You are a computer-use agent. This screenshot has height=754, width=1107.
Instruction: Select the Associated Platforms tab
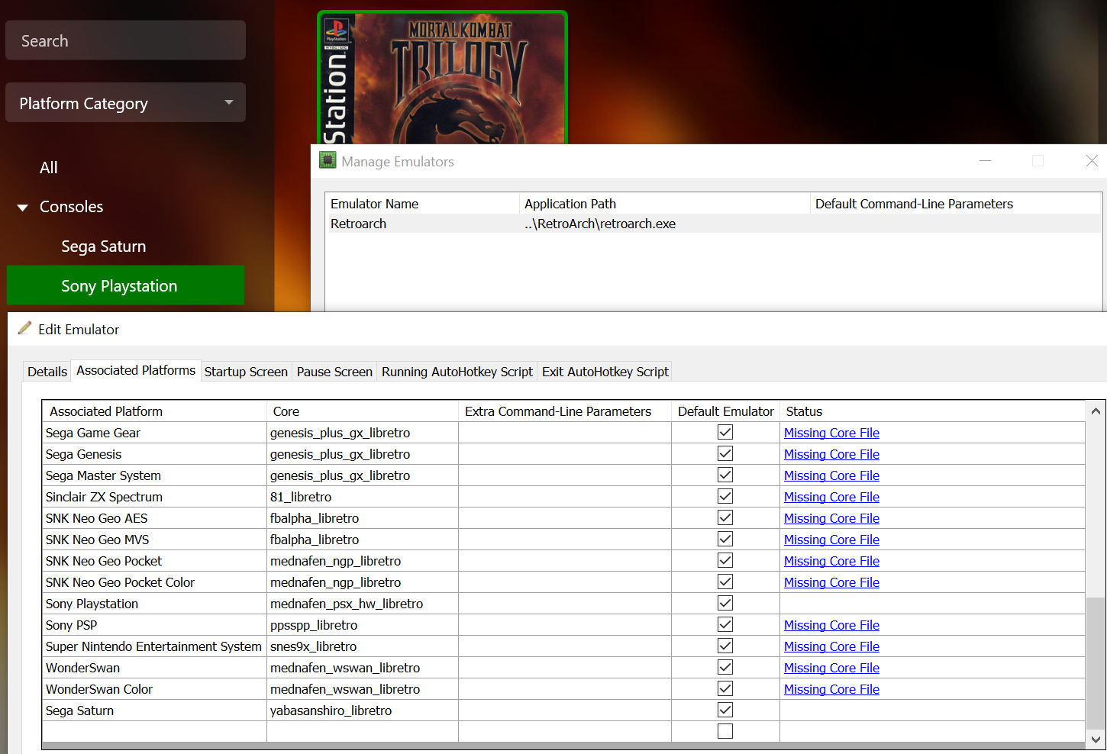pos(136,370)
